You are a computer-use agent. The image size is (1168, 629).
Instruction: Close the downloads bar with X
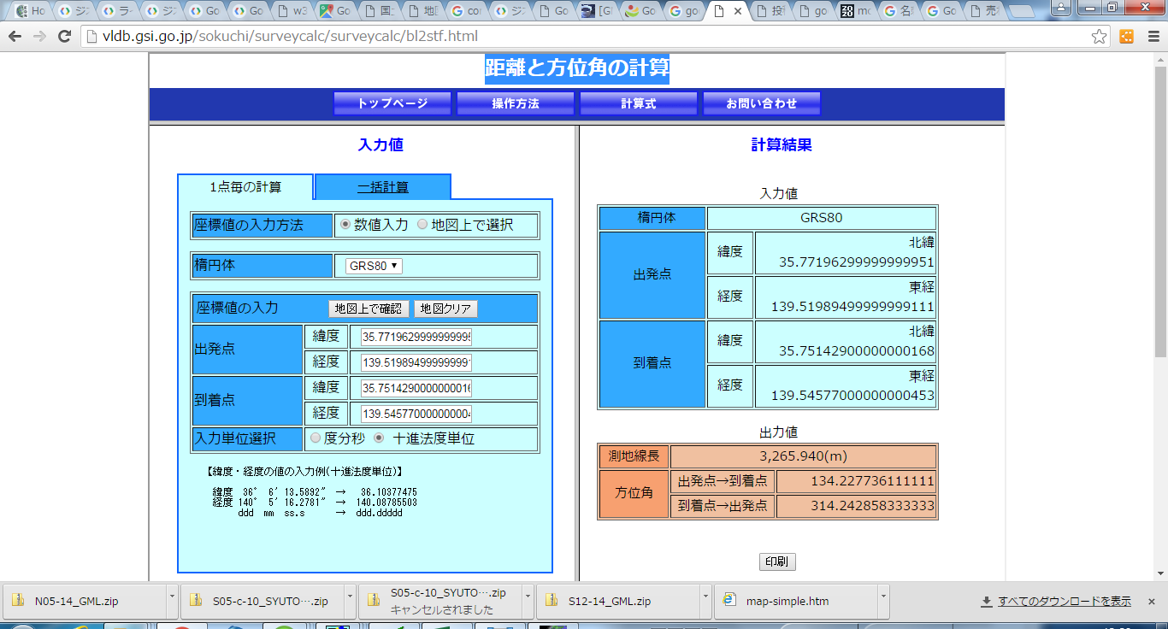point(1152,602)
